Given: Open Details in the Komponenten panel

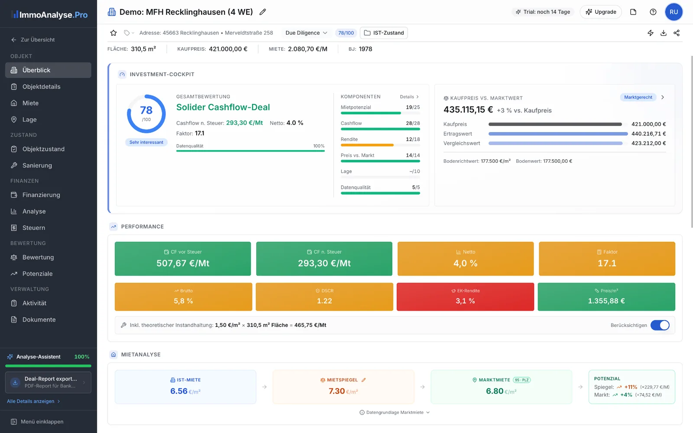Looking at the screenshot, I should [x=409, y=97].
